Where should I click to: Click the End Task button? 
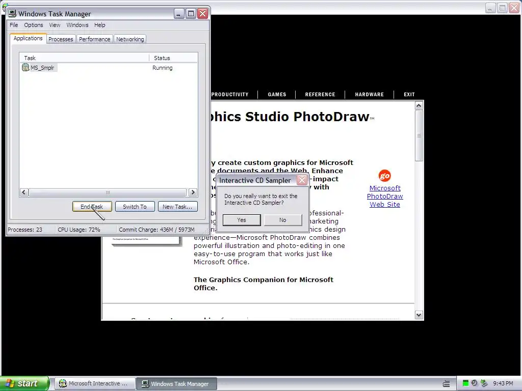92,207
